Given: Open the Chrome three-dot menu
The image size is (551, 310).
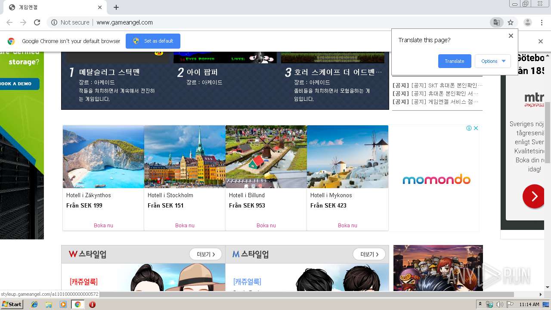Looking at the screenshot, I should [x=541, y=22].
